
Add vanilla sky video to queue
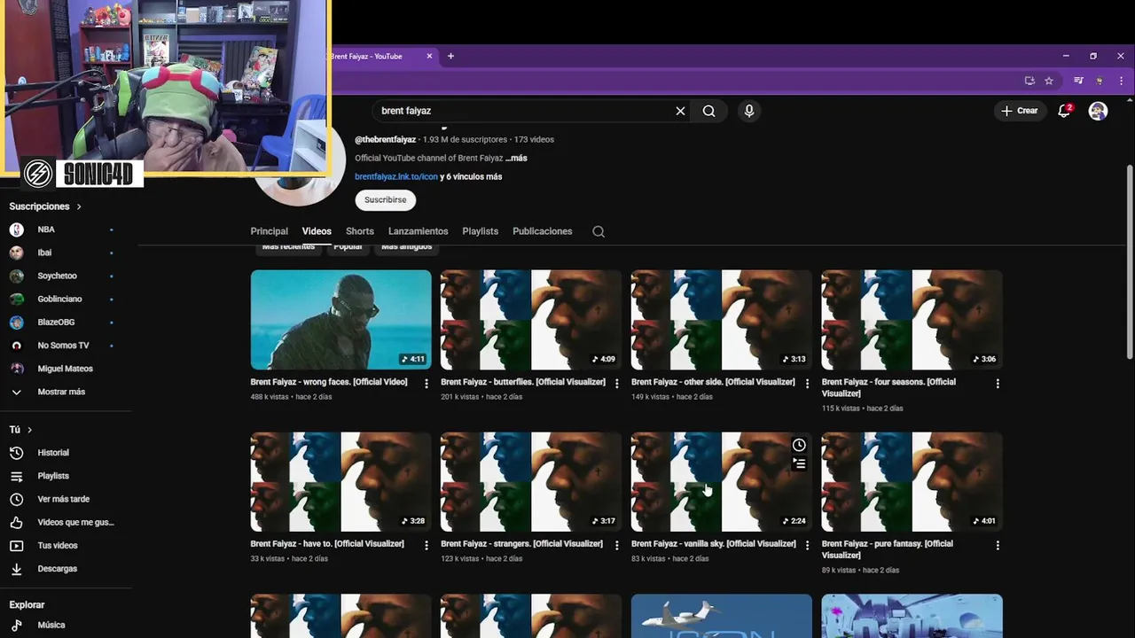(799, 463)
